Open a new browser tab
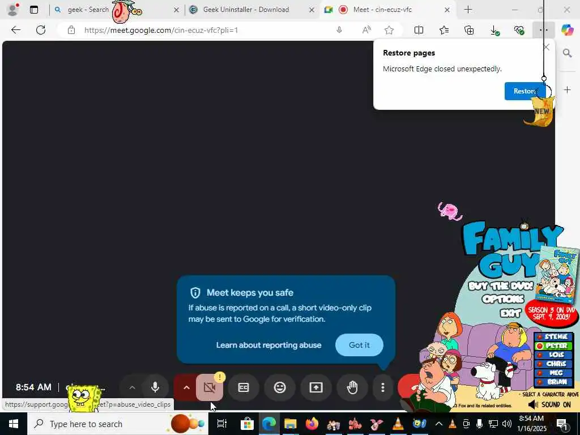Screen dimensions: 580x435 click(468, 10)
